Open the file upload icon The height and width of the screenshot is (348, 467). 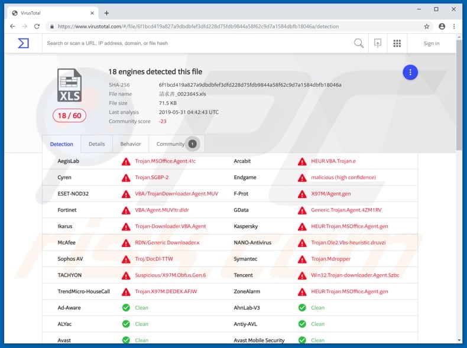coord(378,44)
